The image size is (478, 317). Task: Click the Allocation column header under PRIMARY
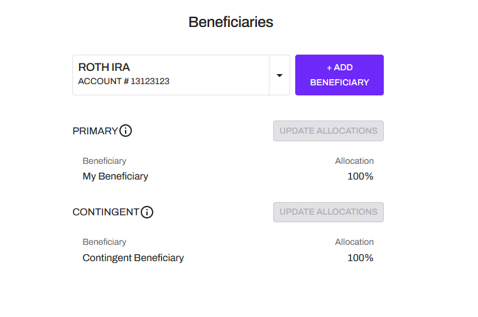354,161
